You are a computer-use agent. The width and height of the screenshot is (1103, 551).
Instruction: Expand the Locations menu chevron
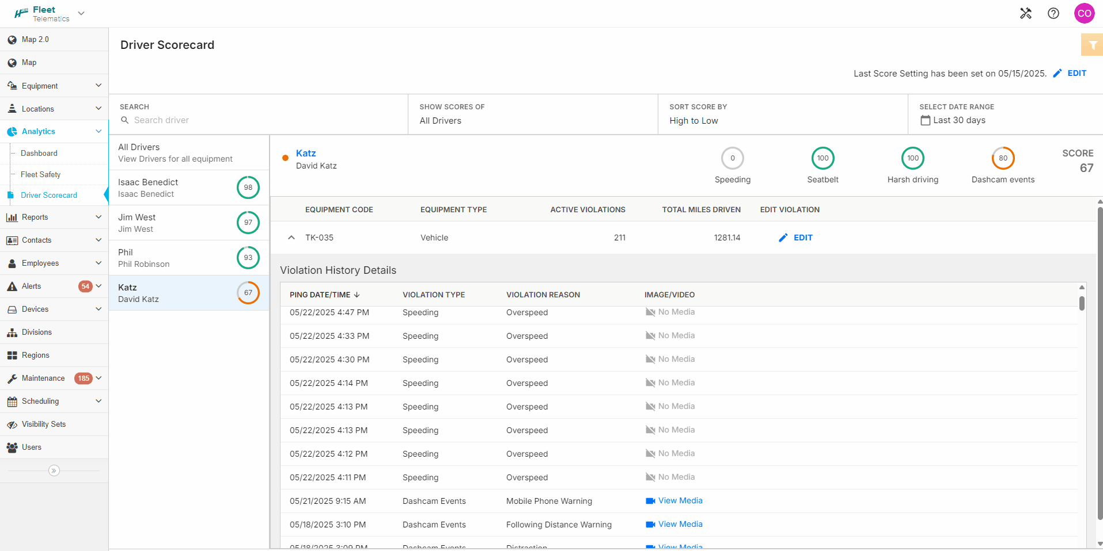click(98, 109)
